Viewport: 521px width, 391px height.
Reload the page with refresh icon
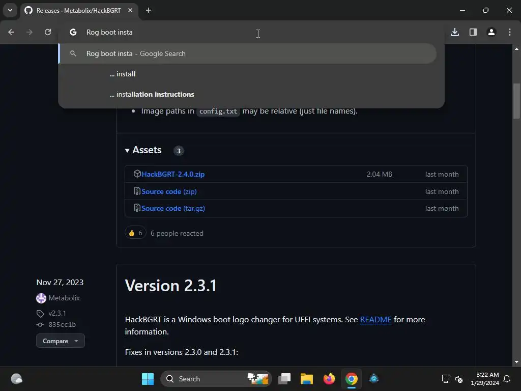48,32
